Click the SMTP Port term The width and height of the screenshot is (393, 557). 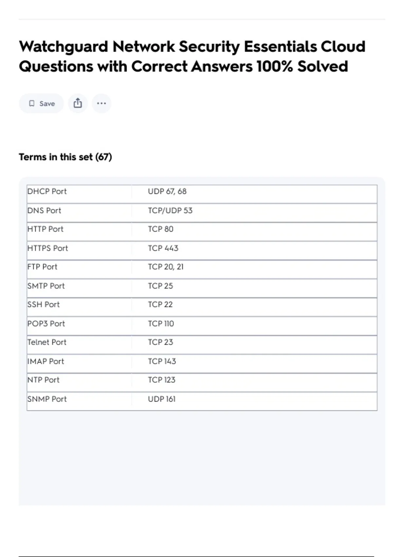[46, 286]
